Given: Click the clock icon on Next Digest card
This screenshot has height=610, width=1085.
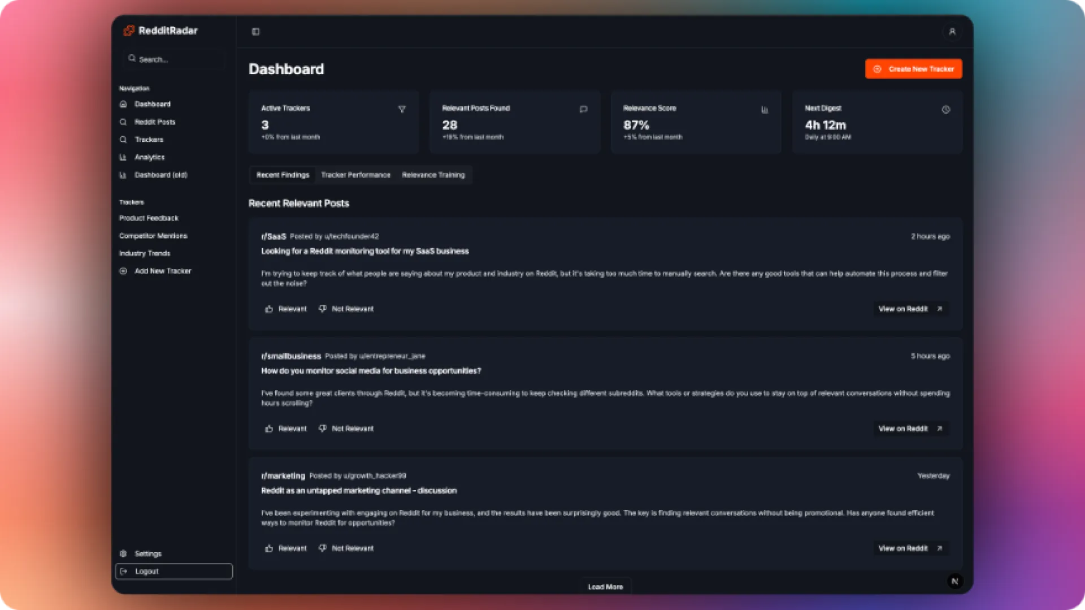Looking at the screenshot, I should point(945,110).
